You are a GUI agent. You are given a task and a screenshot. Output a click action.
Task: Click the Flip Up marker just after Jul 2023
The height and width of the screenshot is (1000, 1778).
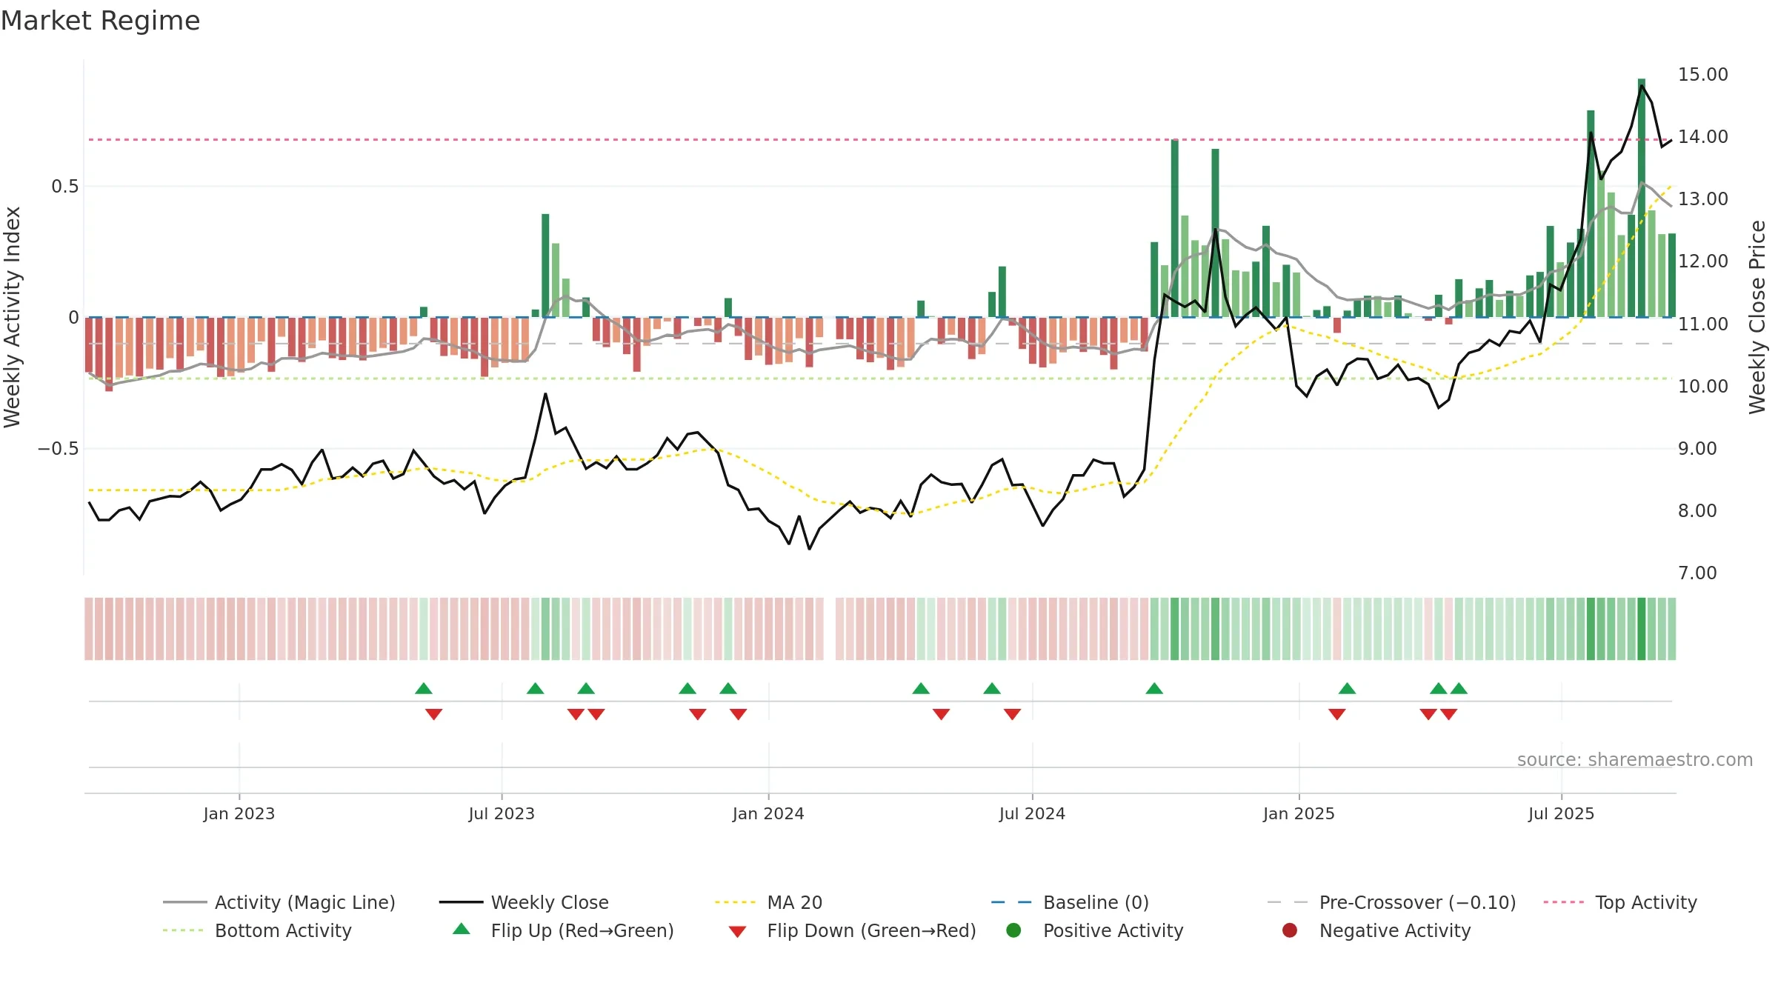536,688
